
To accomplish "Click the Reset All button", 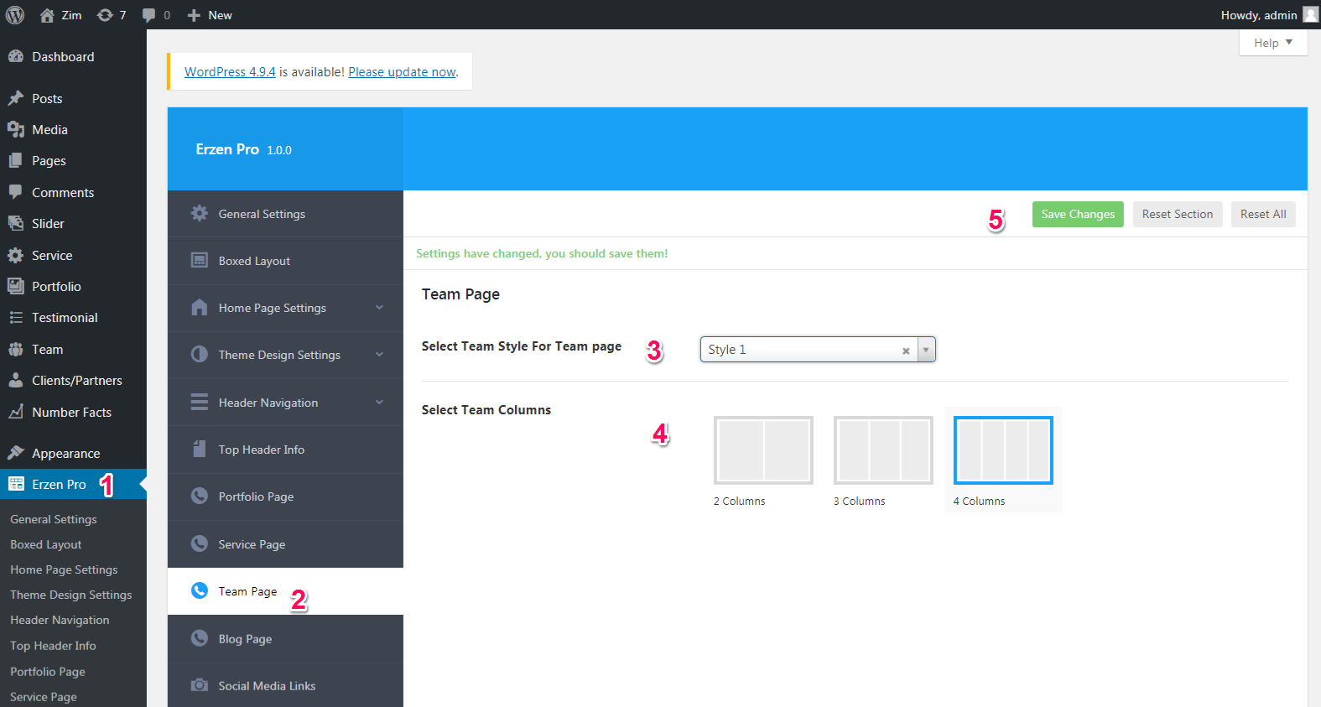I will click(x=1263, y=214).
